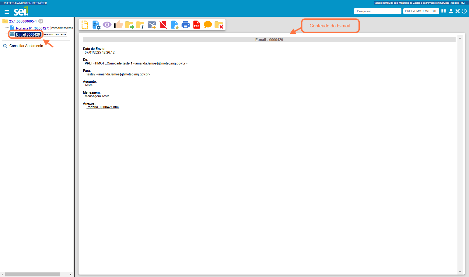The height and width of the screenshot is (277, 469).
Task: Click the PREF-TIMOTEO/TESTE tag beside E-mail 0000429
Action: 55,34
